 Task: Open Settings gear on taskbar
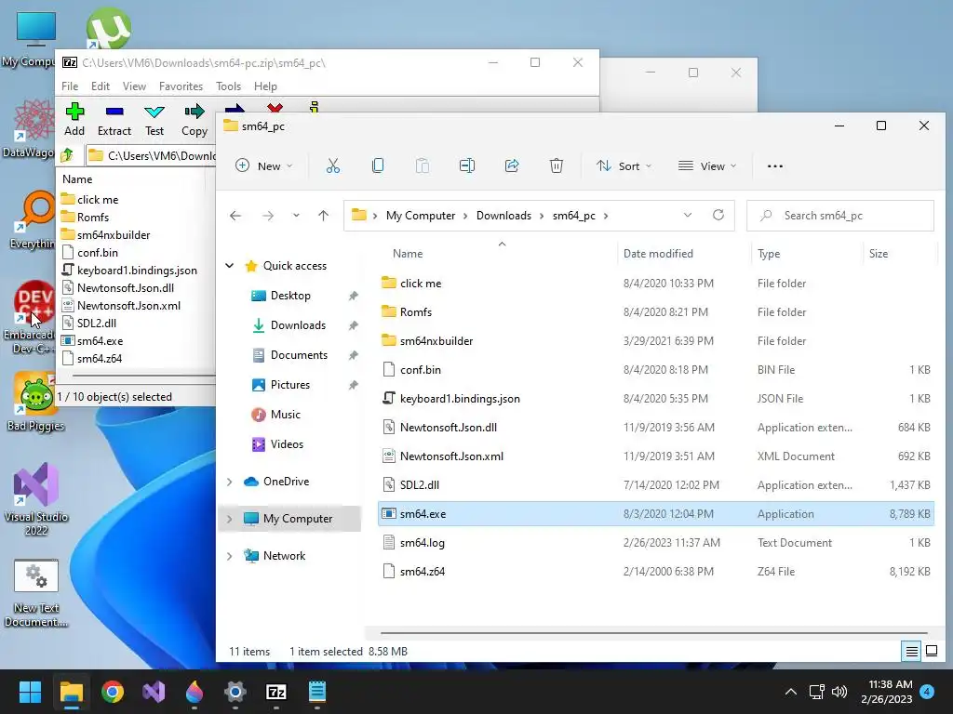[x=235, y=692]
